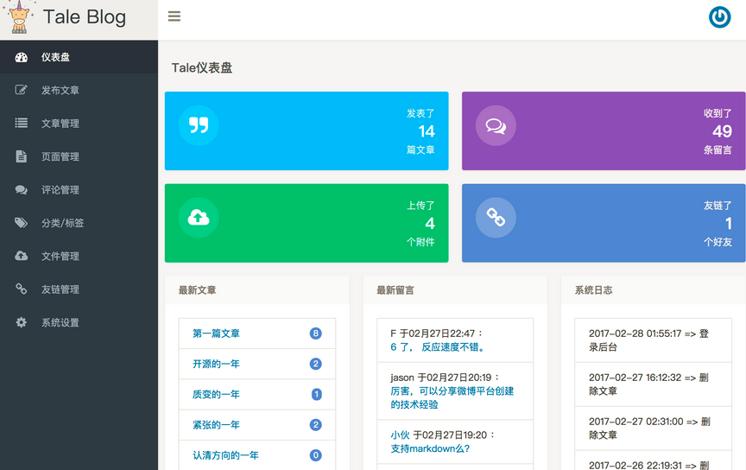Screen dimensions: 746x470
Task: Click the comment header jason 于02月27日20:19
Action: (x=446, y=378)
